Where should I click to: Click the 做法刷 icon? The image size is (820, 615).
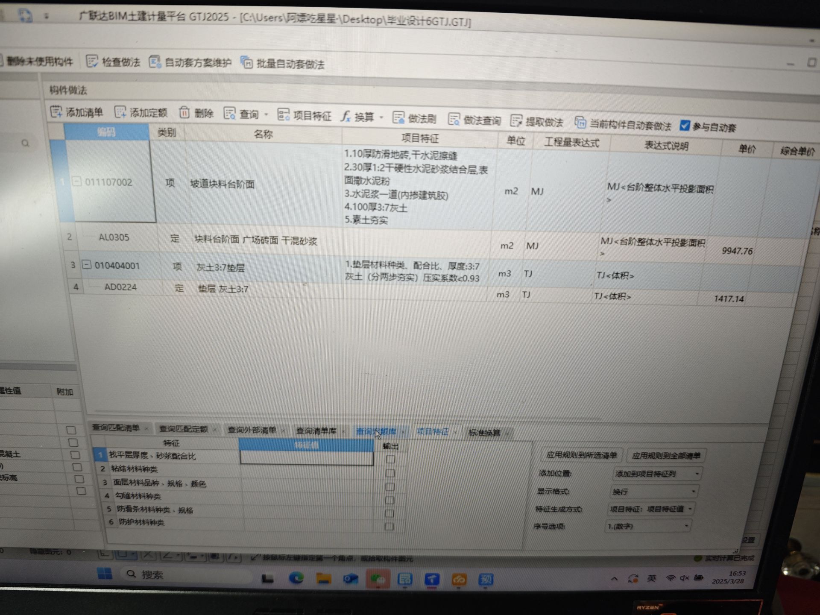[x=399, y=117]
